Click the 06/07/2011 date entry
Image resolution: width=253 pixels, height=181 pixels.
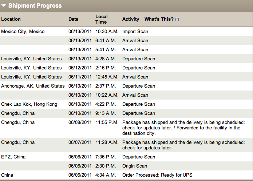tap(80, 142)
